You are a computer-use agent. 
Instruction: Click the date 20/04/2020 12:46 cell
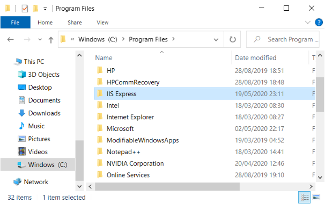point(259,164)
